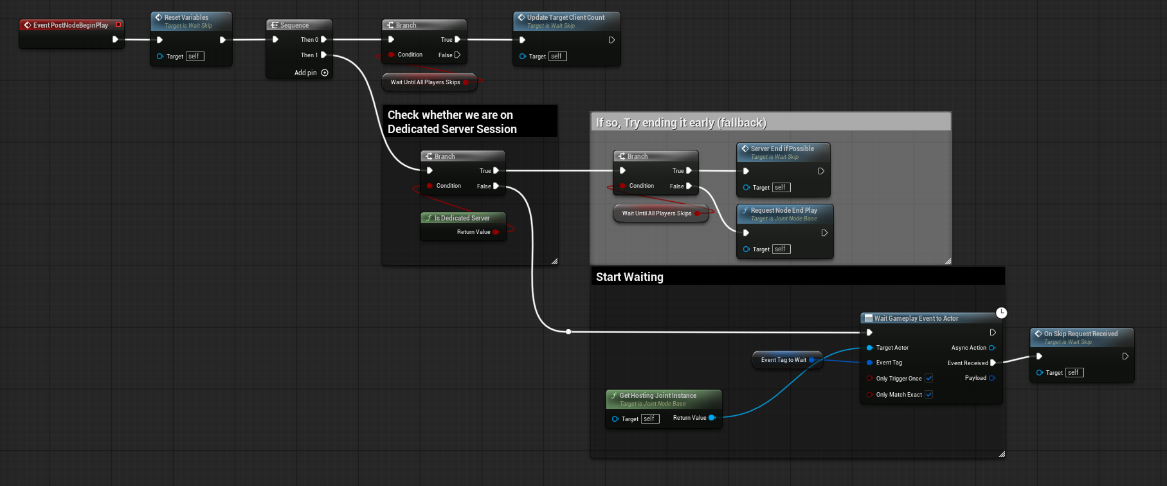Screen dimensions: 1167x486
Task: Click Is Dedicated Server's Return Value pin
Action: (495, 232)
